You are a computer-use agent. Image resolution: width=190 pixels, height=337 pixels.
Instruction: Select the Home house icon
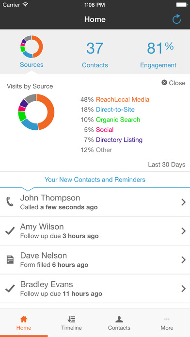24,319
